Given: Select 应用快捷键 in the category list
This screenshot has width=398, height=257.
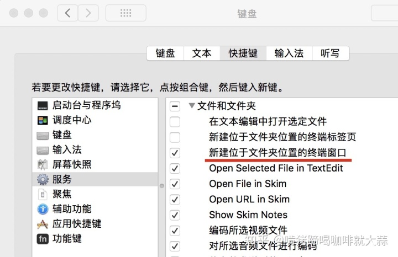Looking at the screenshot, I should (x=95, y=224).
